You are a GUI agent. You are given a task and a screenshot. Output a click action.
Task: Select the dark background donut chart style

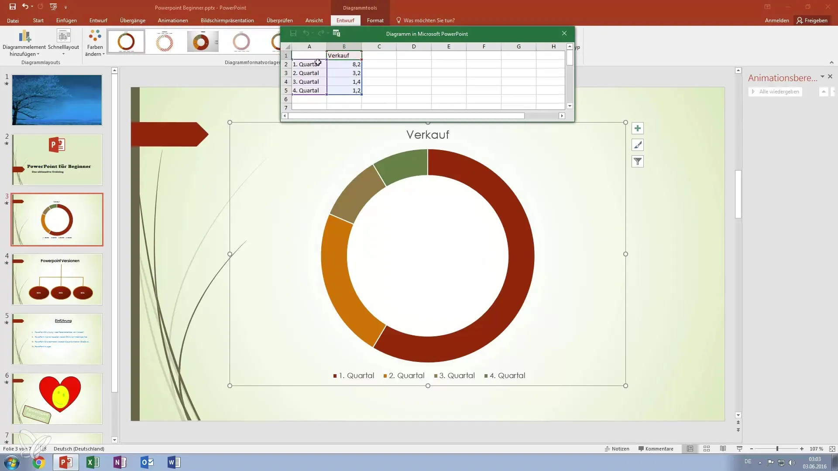[x=203, y=41]
